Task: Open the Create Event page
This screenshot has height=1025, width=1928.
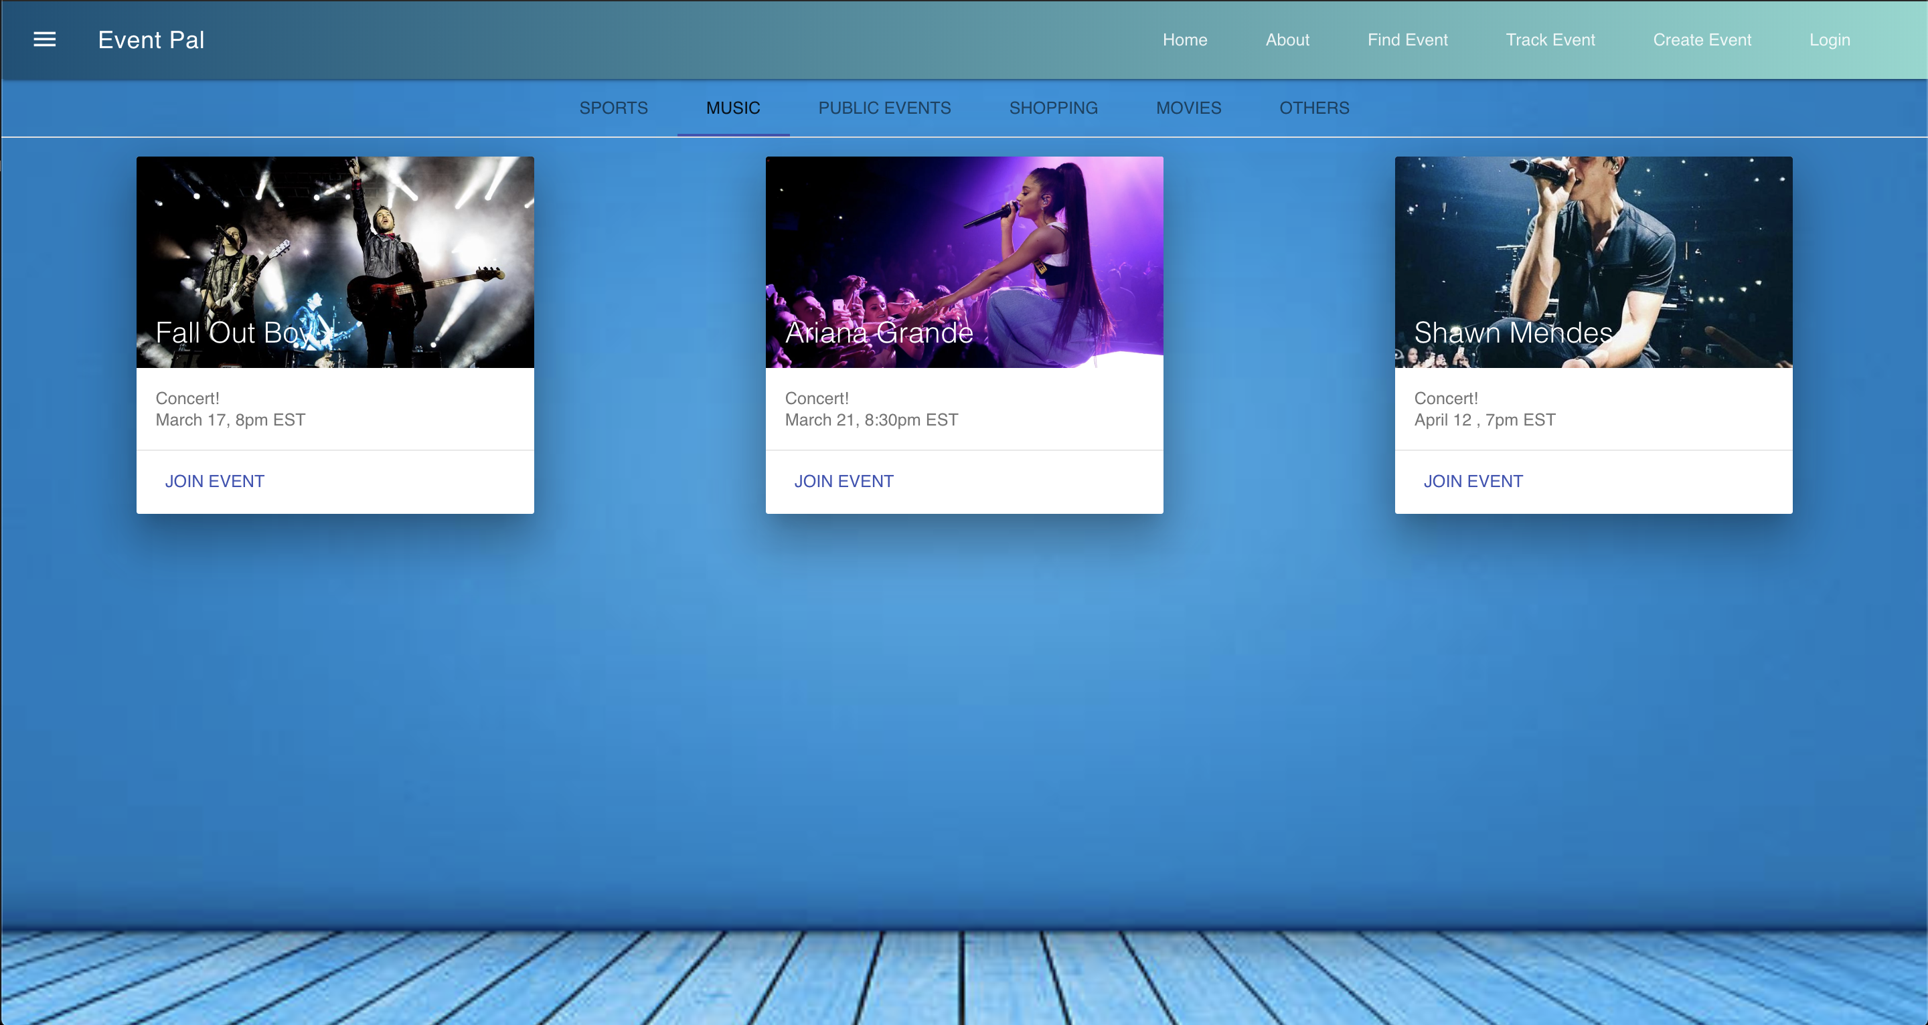Action: coord(1702,39)
